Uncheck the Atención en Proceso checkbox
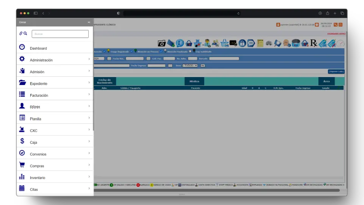The width and height of the screenshot is (364, 205). coord(132,51)
